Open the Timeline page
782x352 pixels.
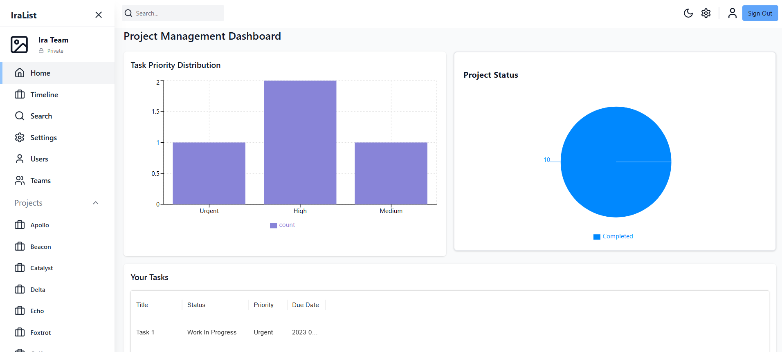(44, 95)
